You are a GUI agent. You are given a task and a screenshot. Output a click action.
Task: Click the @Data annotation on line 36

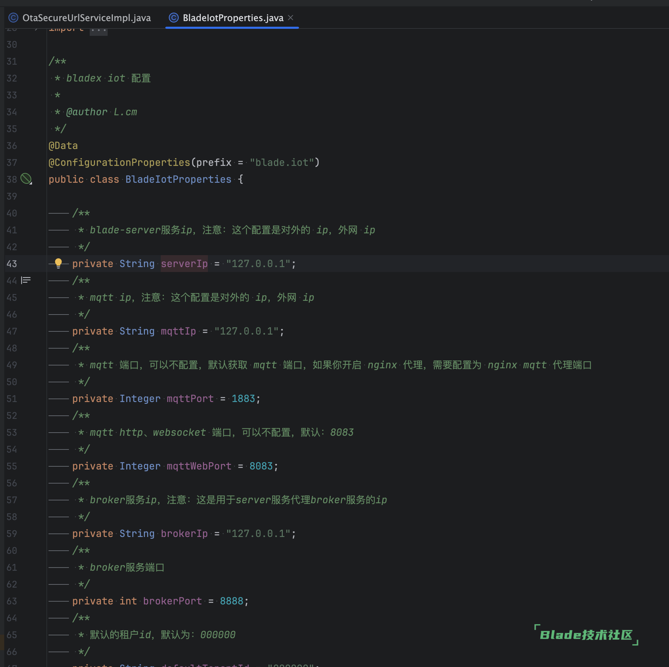tap(63, 145)
